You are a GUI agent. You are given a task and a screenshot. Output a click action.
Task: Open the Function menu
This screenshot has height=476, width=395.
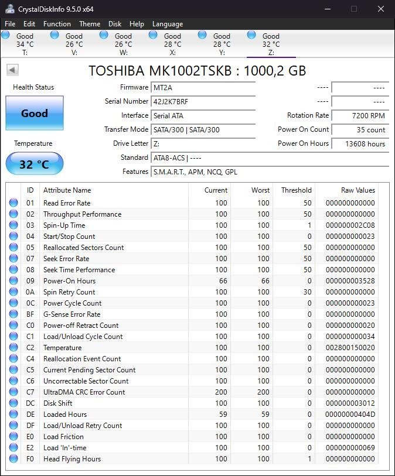coord(57,24)
